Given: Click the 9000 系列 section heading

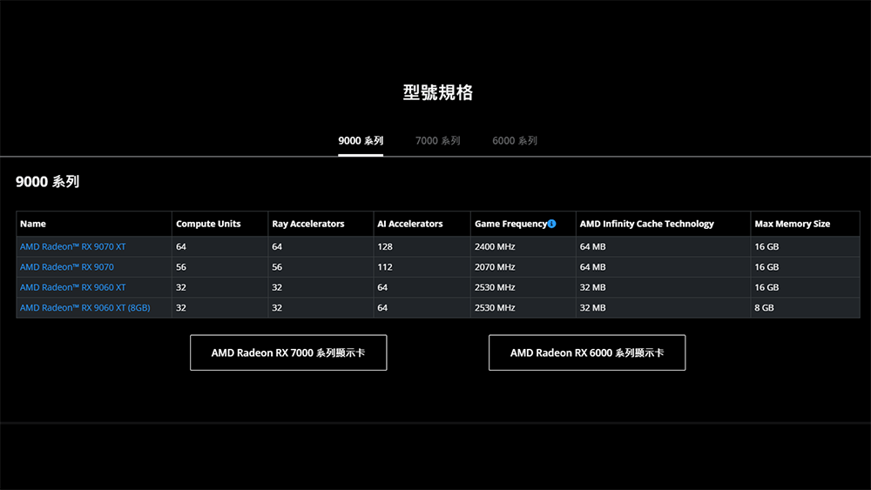Looking at the screenshot, I should [47, 181].
